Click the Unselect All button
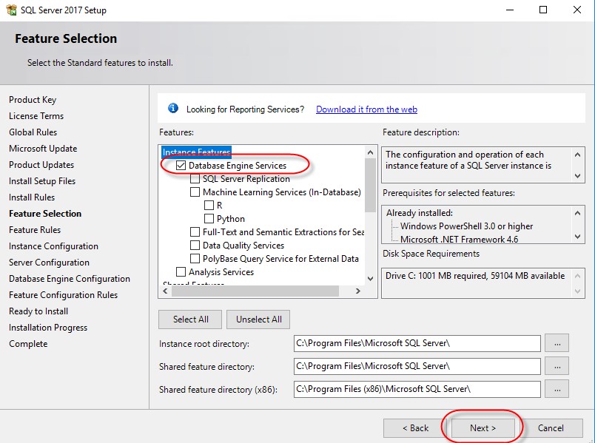The width and height of the screenshot is (595, 443). click(258, 319)
